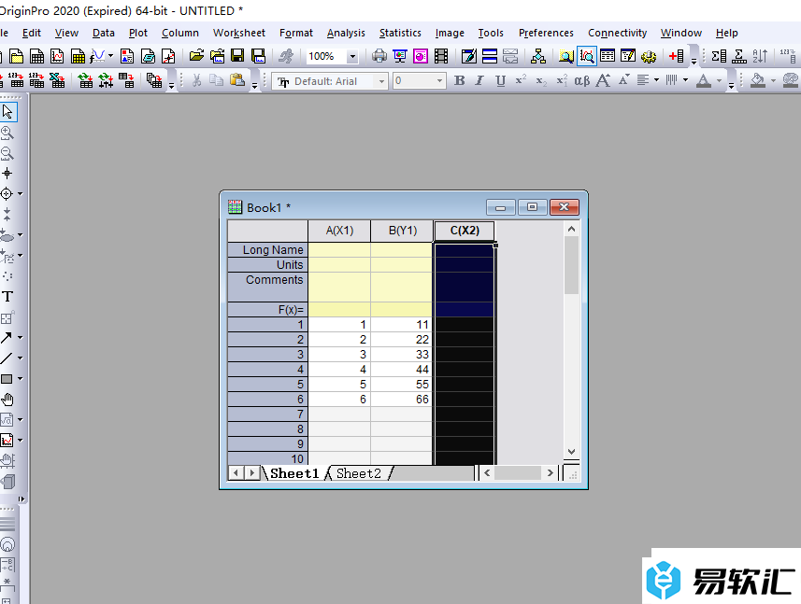Screen dimensions: 801x604
Task: Open the 100% zoom dropdown
Action: pos(352,56)
